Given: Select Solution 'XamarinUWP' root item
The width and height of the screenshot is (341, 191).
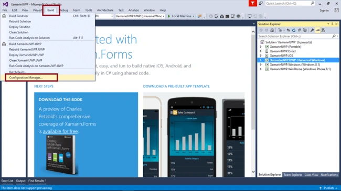Looking at the screenshot, I should (x=289, y=42).
